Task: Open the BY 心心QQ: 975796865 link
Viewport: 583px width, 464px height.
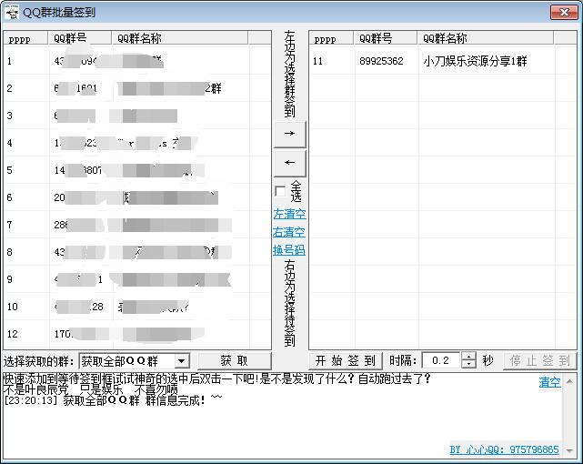Action: pyautogui.click(x=504, y=449)
